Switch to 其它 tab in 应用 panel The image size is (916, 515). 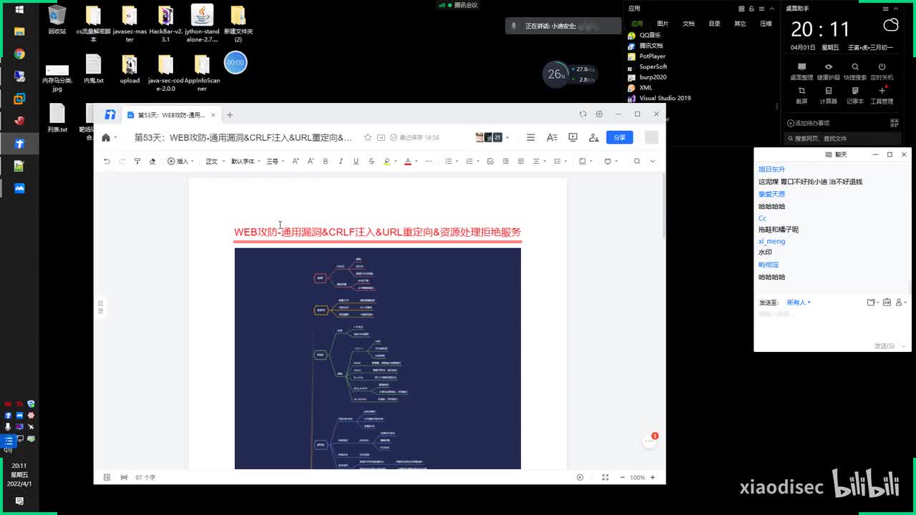pos(740,24)
